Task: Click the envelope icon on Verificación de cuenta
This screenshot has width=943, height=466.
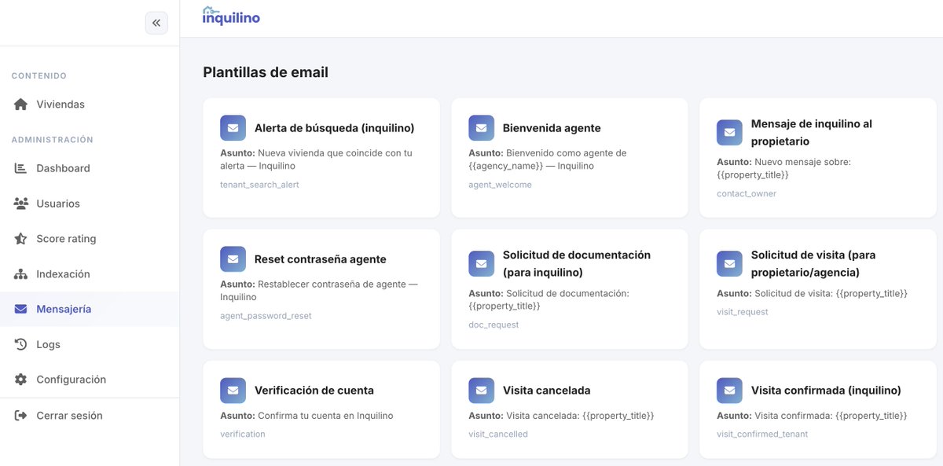Action: coord(233,390)
